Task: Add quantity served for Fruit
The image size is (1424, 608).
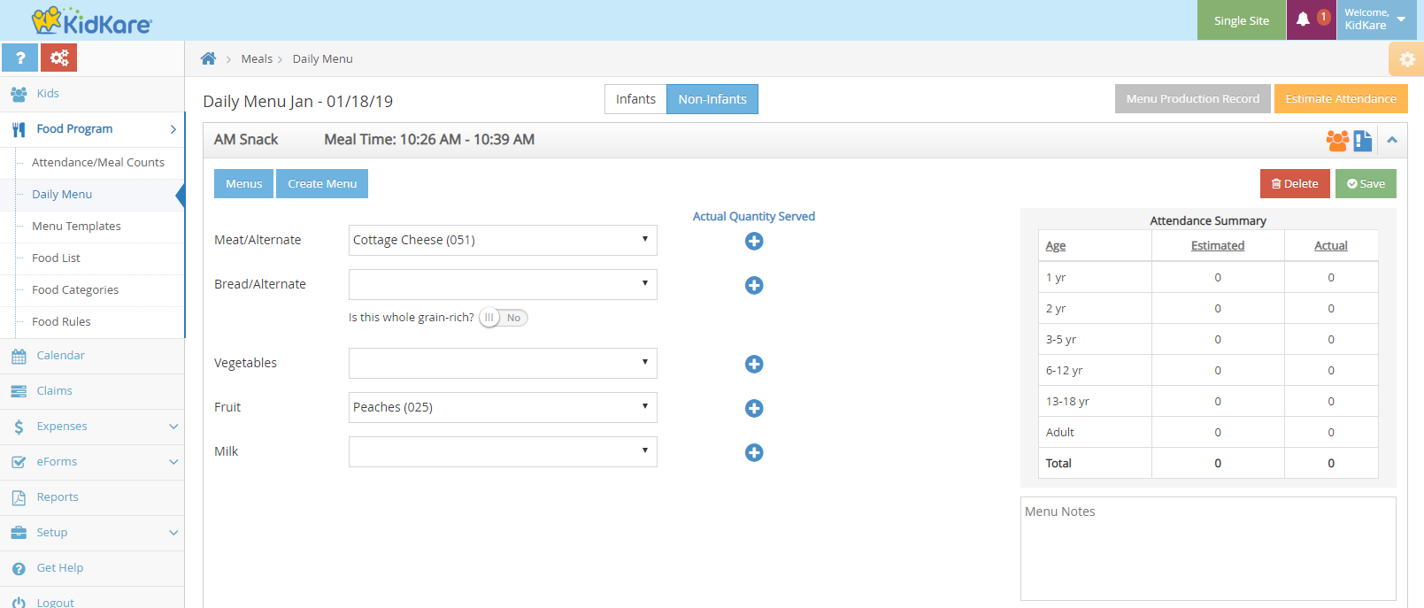Action: tap(754, 408)
